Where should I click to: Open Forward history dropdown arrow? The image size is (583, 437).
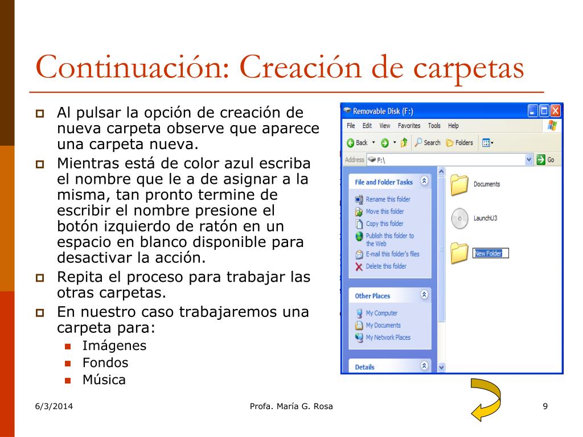[x=395, y=142]
